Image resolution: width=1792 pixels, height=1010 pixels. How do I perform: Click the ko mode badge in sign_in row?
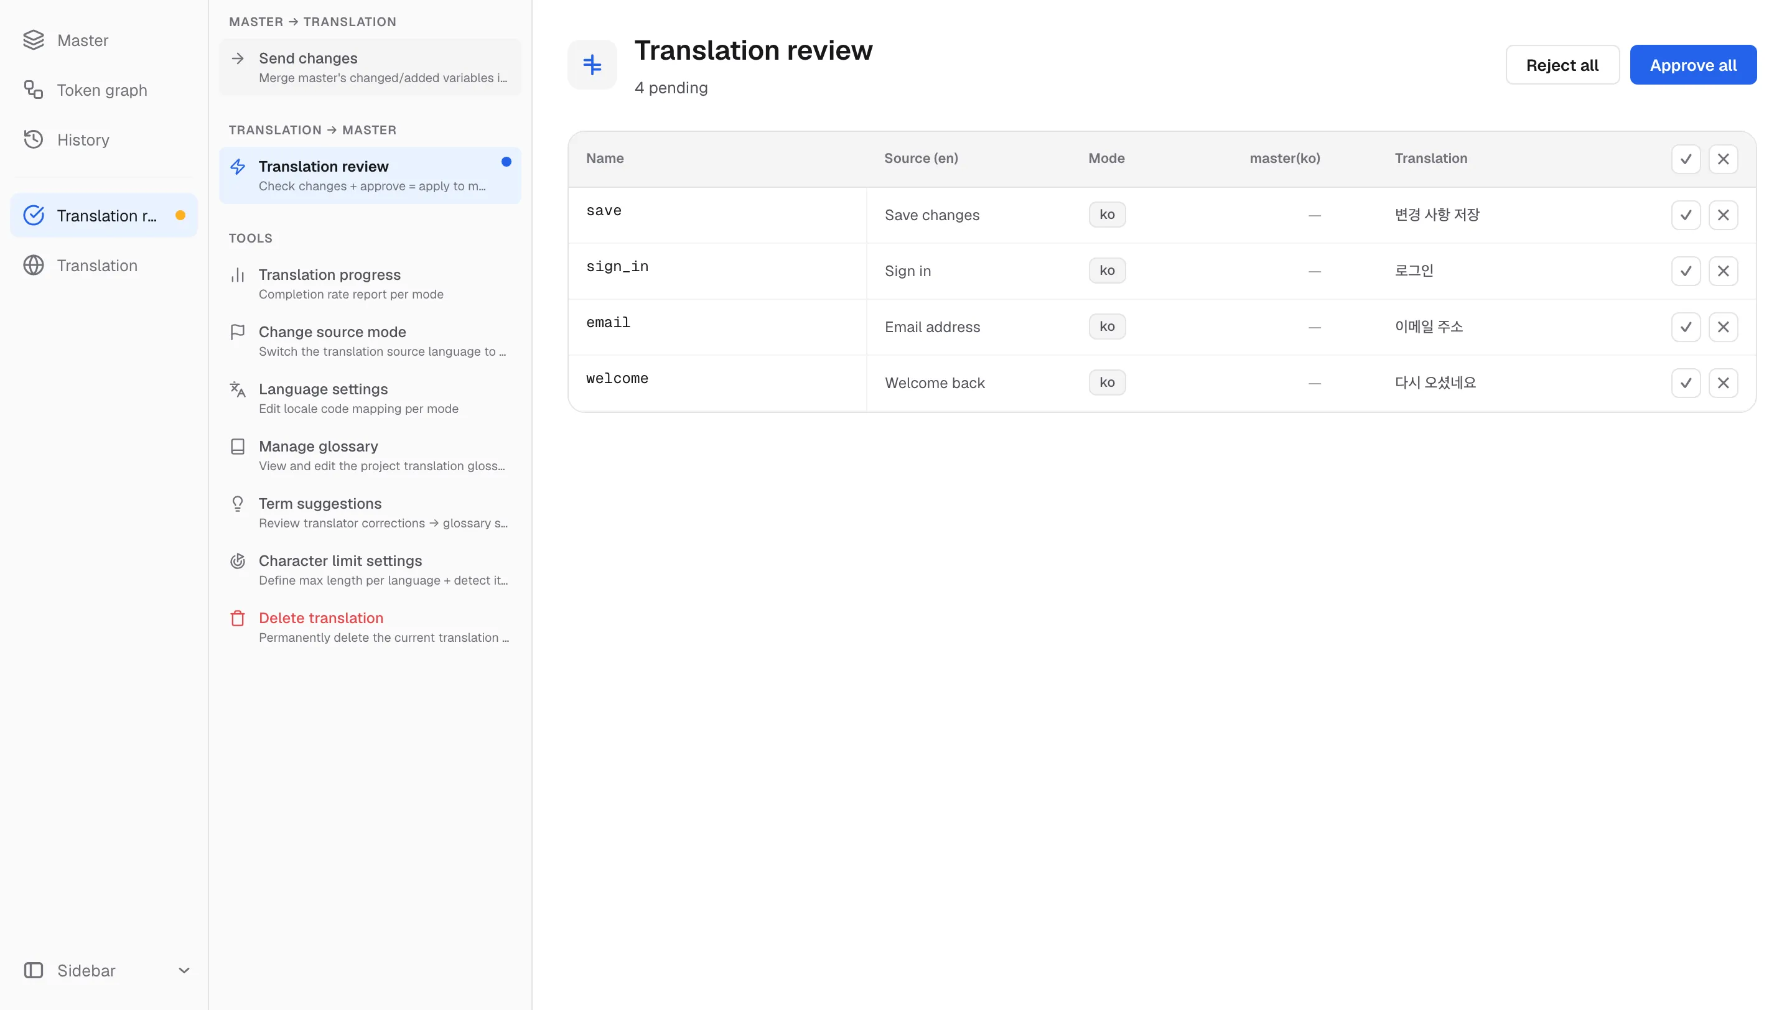(1107, 271)
